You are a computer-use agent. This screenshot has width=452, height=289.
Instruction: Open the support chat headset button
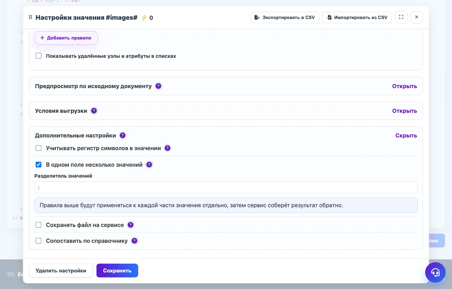pyautogui.click(x=435, y=272)
